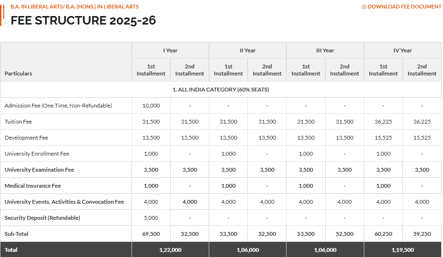Select the IV Year column header
443x257 pixels.
(402, 50)
